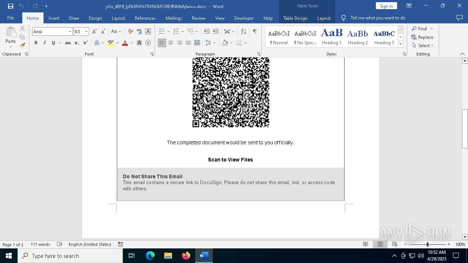Switch to the Mailings tab
The width and height of the screenshot is (468, 263).
point(174,18)
